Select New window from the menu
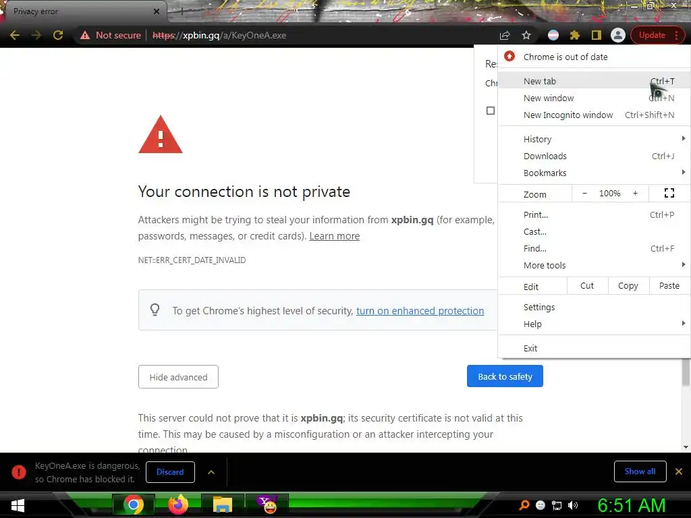Image resolution: width=691 pixels, height=518 pixels. tap(594, 98)
